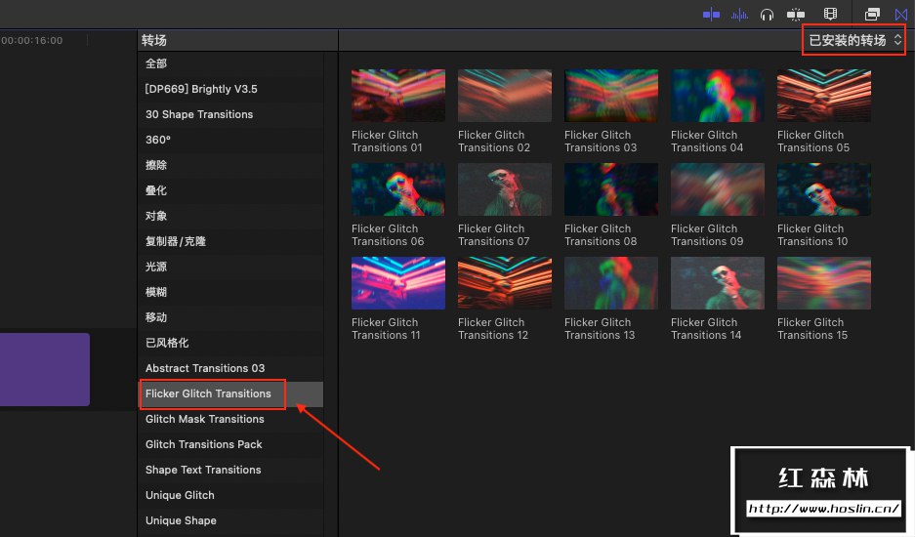Image resolution: width=915 pixels, height=537 pixels.
Task: Select Glitch Mask Transitions category
Action: coord(230,419)
